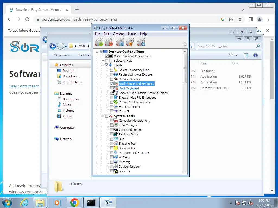Viewport: 278px width, 208px height.
Task: Uncheck Open Command Prompt Here
Action: 106,56
